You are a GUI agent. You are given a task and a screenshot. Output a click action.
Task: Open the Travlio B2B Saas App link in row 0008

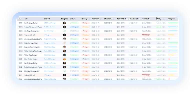click(49, 51)
